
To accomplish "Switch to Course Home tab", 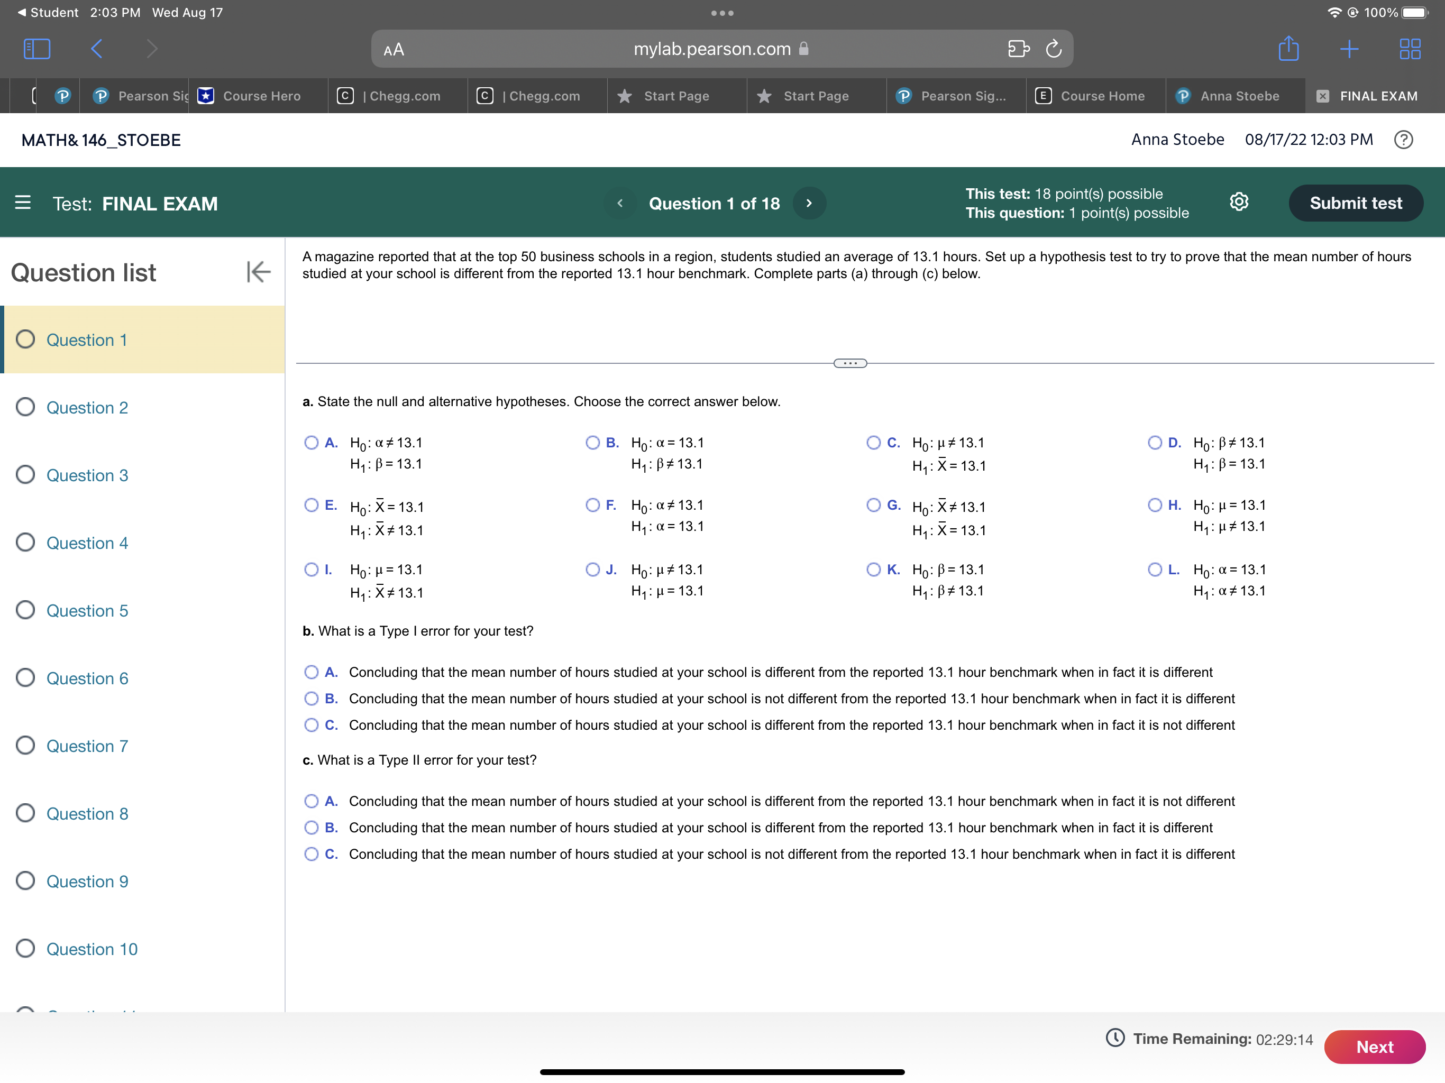I will click(x=1095, y=96).
